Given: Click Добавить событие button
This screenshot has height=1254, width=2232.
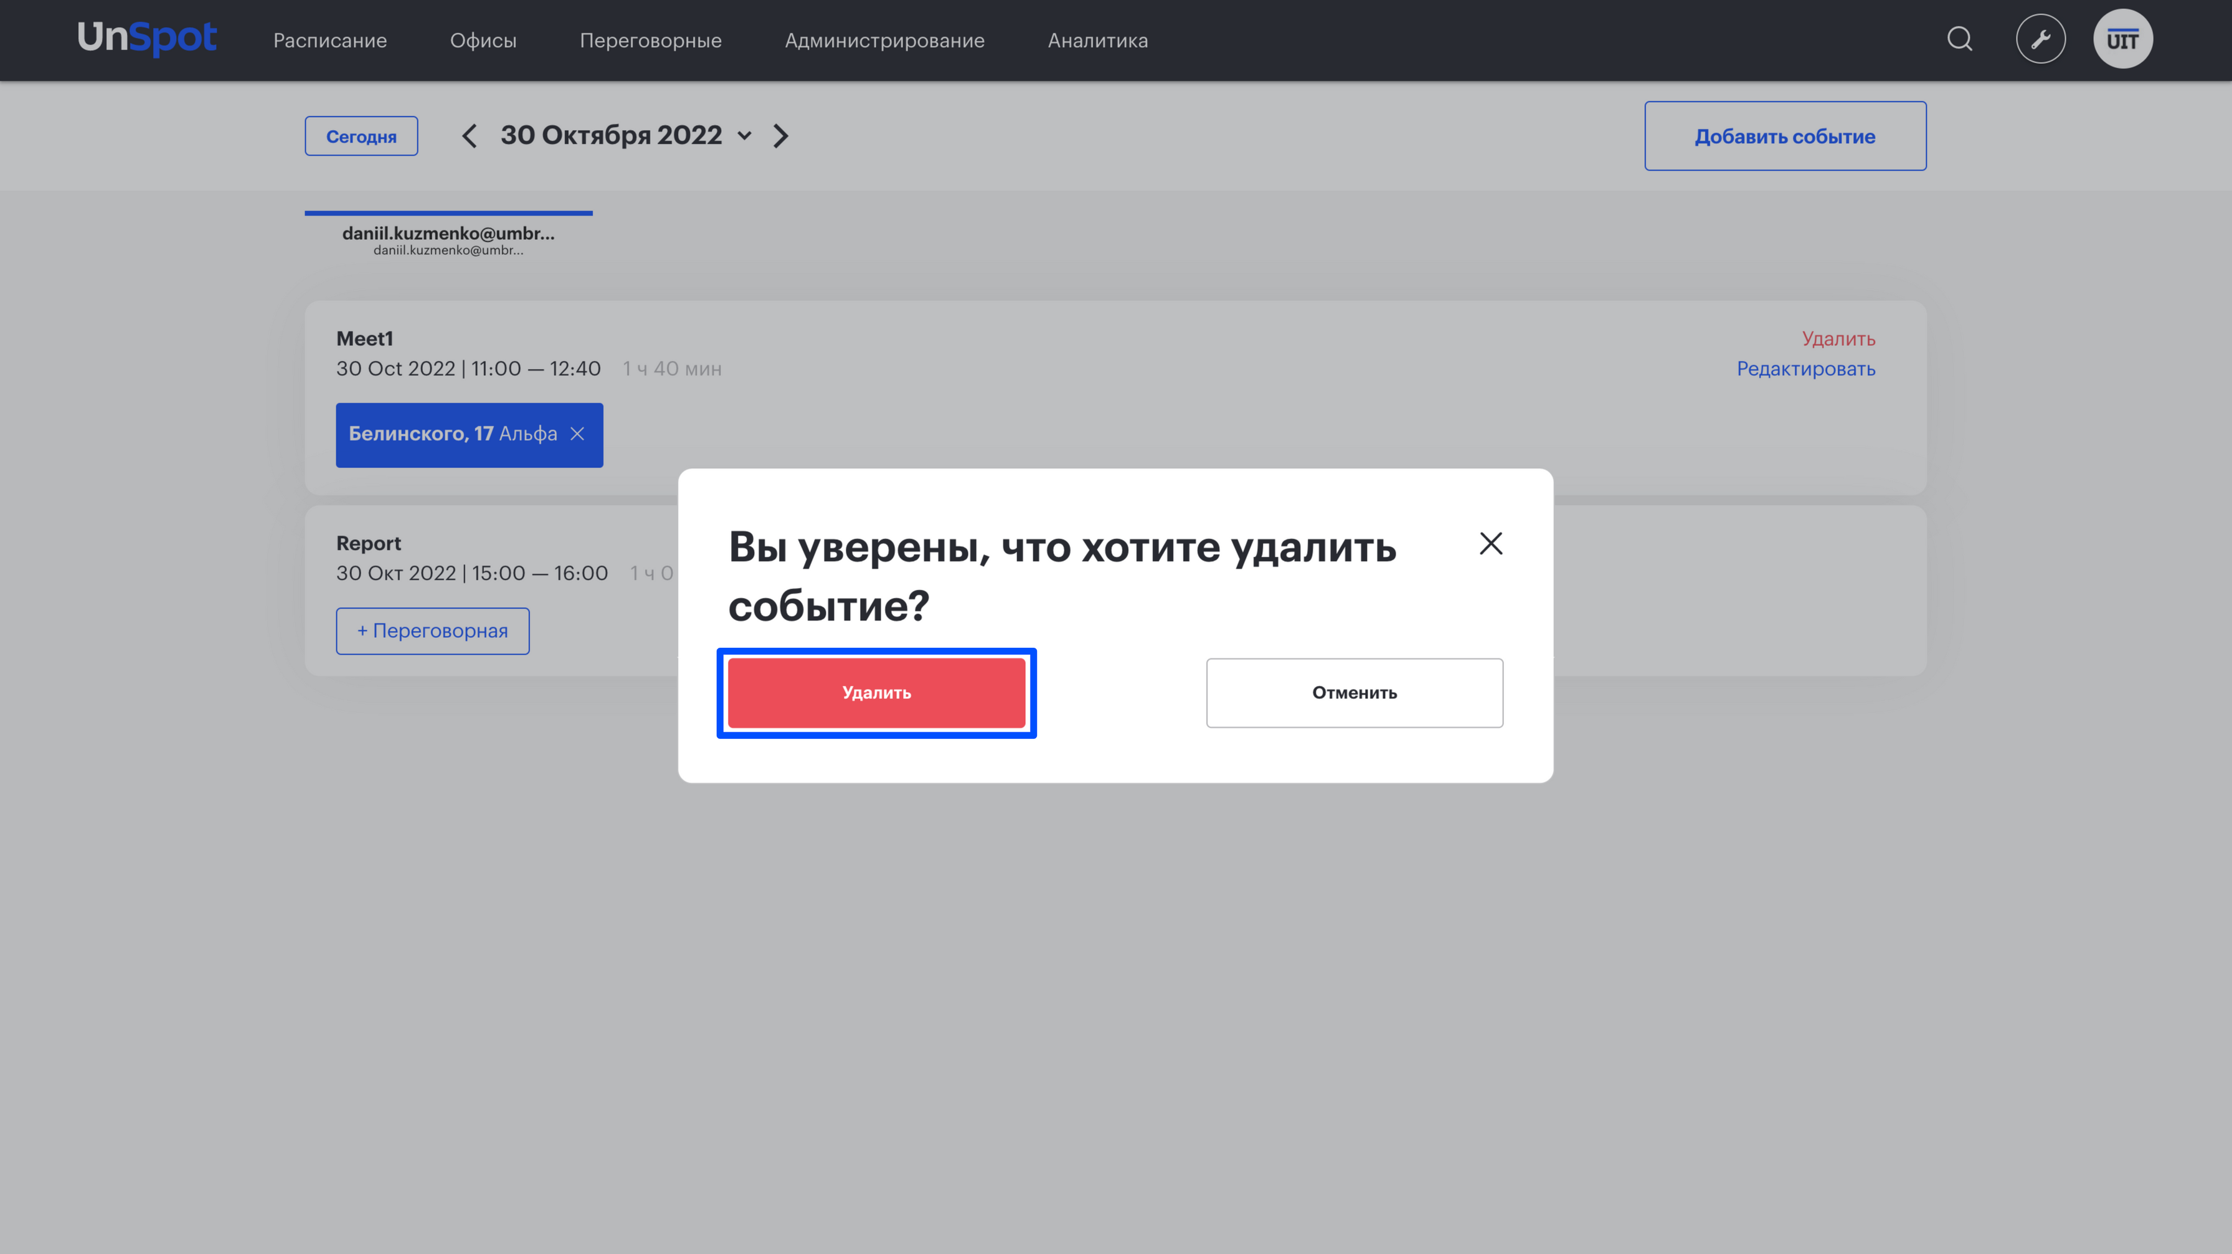Looking at the screenshot, I should pyautogui.click(x=1785, y=136).
